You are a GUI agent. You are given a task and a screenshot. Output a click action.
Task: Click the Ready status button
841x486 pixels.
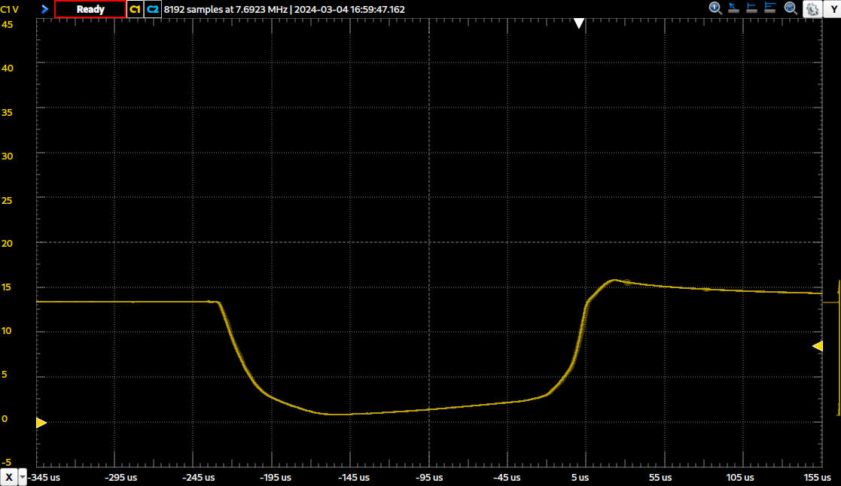(90, 9)
